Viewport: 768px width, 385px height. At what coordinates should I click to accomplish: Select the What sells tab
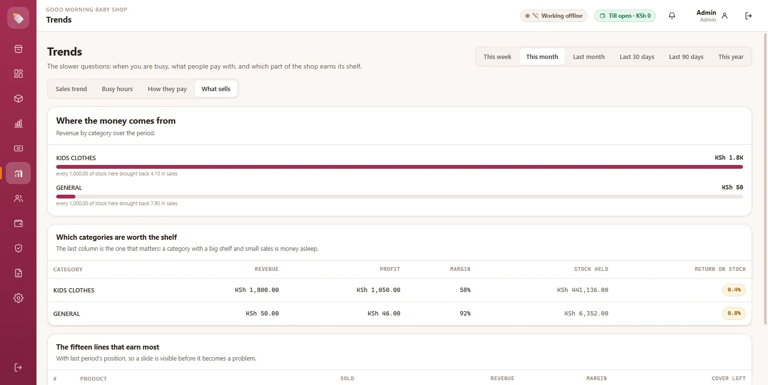click(x=216, y=89)
